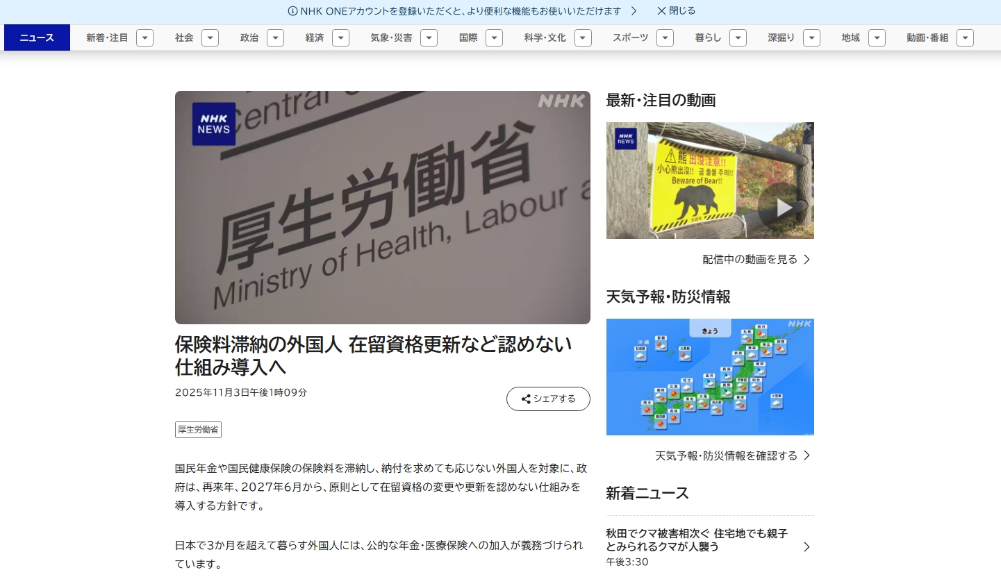The width and height of the screenshot is (1001, 577).
Task: Open the weather forecast map thumbnail
Action: 710,377
